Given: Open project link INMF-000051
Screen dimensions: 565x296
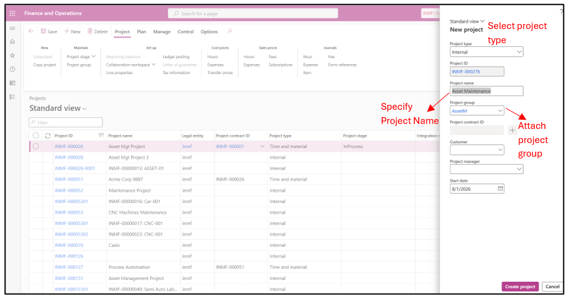Looking at the screenshot, I should (x=69, y=179).
